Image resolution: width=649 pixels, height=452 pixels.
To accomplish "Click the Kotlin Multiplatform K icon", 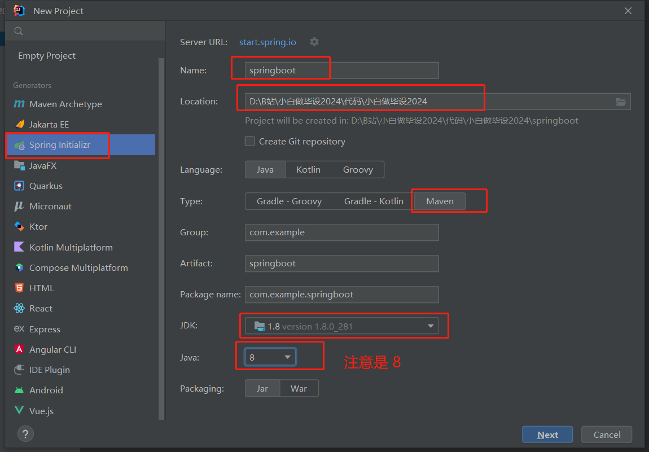I will pyautogui.click(x=19, y=247).
